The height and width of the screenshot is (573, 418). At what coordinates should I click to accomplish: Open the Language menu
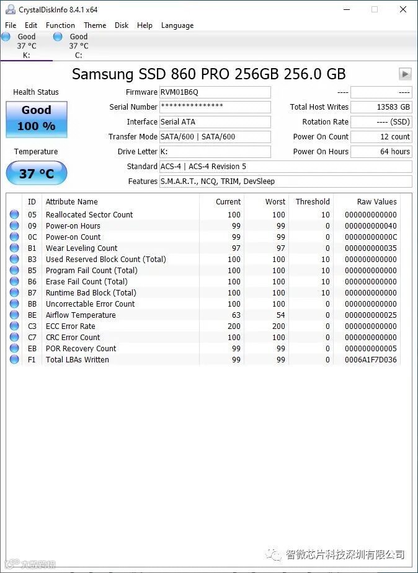pyautogui.click(x=177, y=25)
